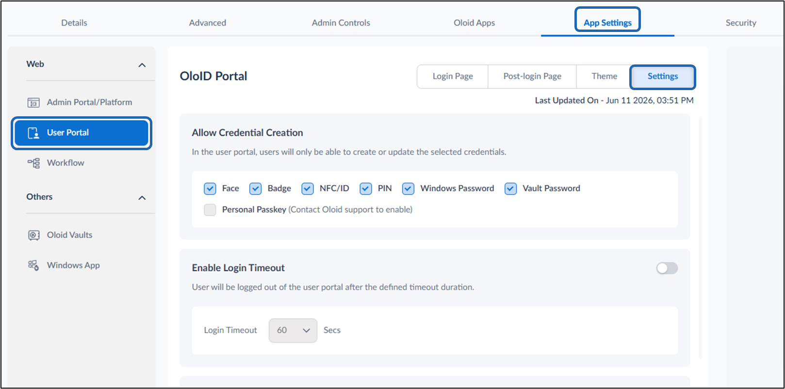This screenshot has width=785, height=389.
Task: Uncheck the PIN credential checkbox
Action: 366,188
